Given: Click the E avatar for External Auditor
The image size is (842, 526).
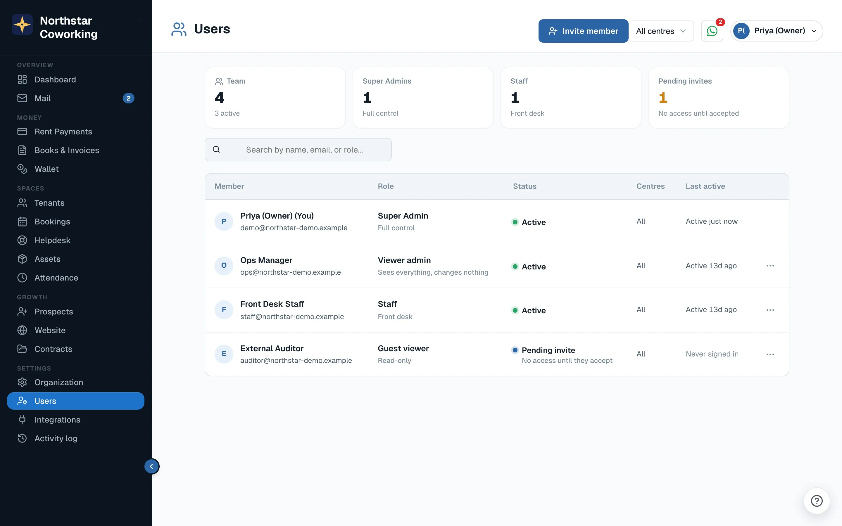Looking at the screenshot, I should [x=224, y=354].
